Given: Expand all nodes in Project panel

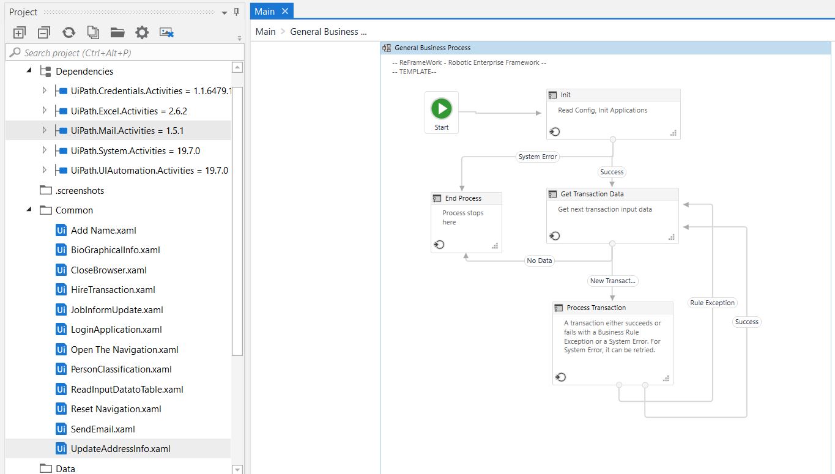Looking at the screenshot, I should pos(20,32).
